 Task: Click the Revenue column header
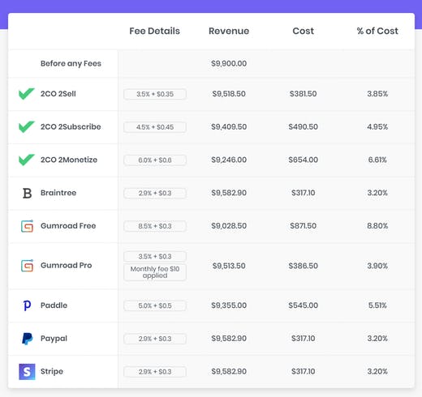pyautogui.click(x=229, y=31)
